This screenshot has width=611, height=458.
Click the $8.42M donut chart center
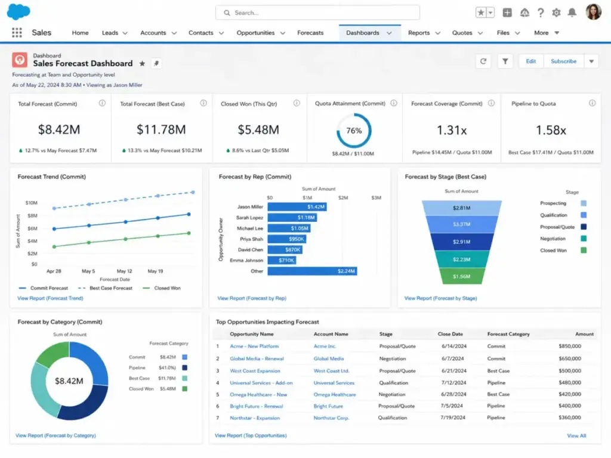(x=69, y=381)
